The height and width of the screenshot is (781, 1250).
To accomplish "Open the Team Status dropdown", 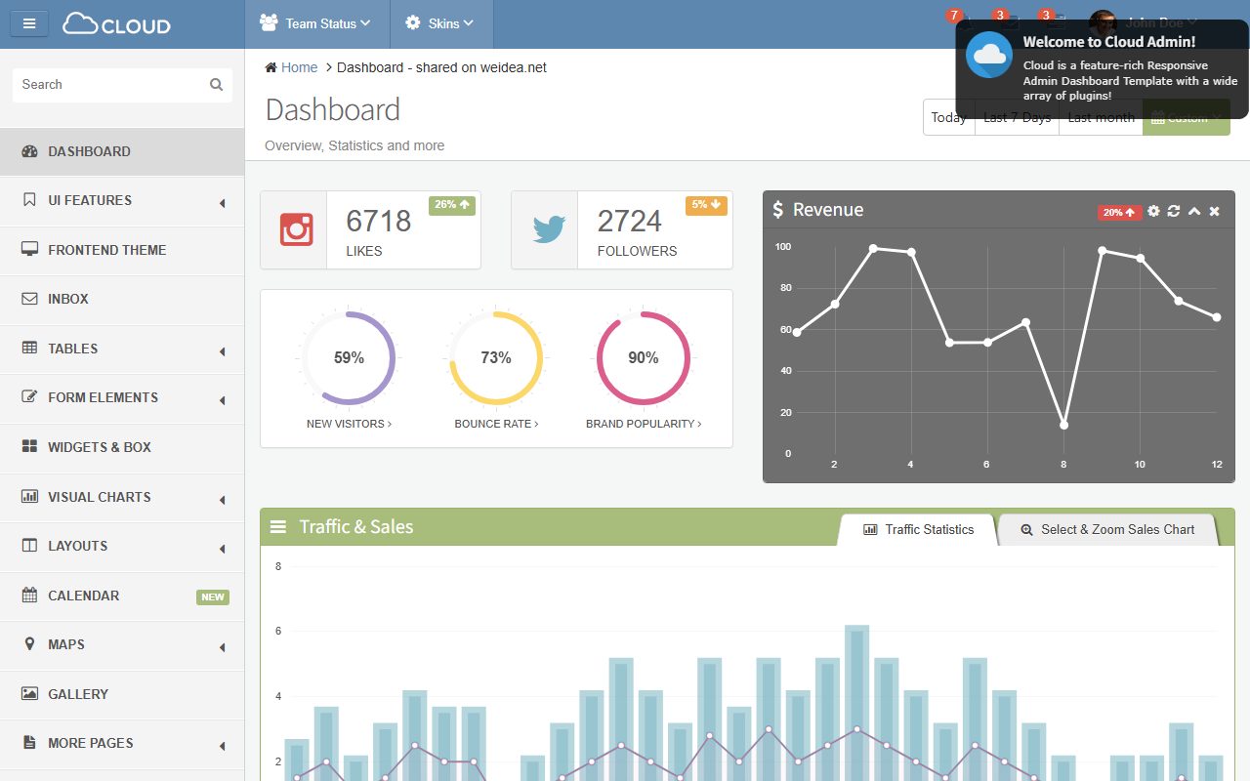I will tap(315, 23).
